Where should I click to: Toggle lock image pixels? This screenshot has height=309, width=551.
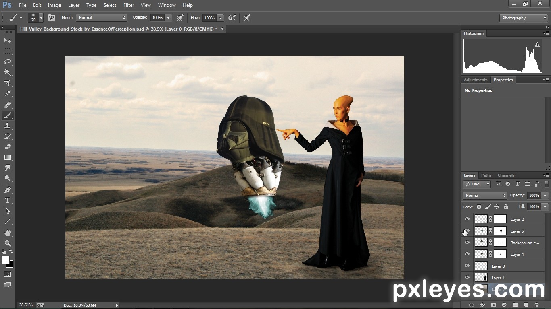[x=488, y=207]
